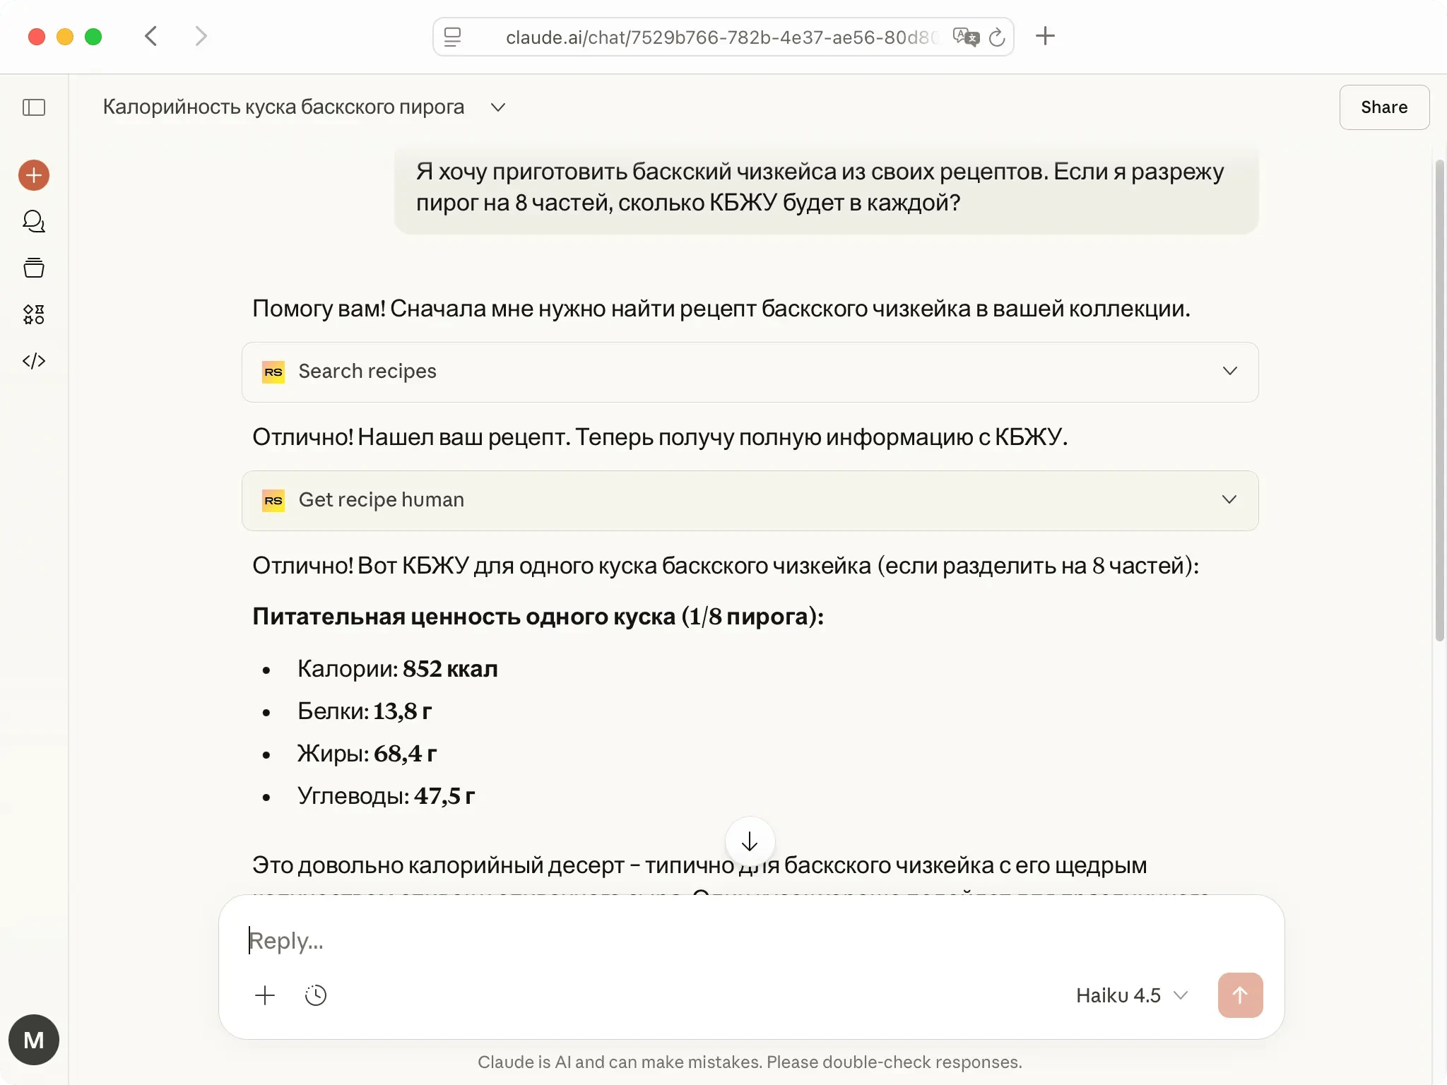Screen dimensions: 1447x1085
Task: Click the clock icon in composer
Action: (316, 995)
